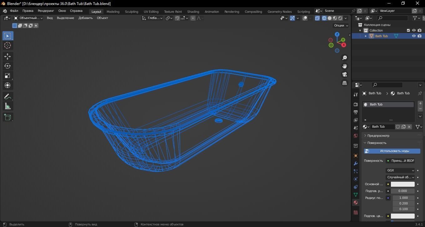Open the object interaction mode dropdown

[28, 18]
